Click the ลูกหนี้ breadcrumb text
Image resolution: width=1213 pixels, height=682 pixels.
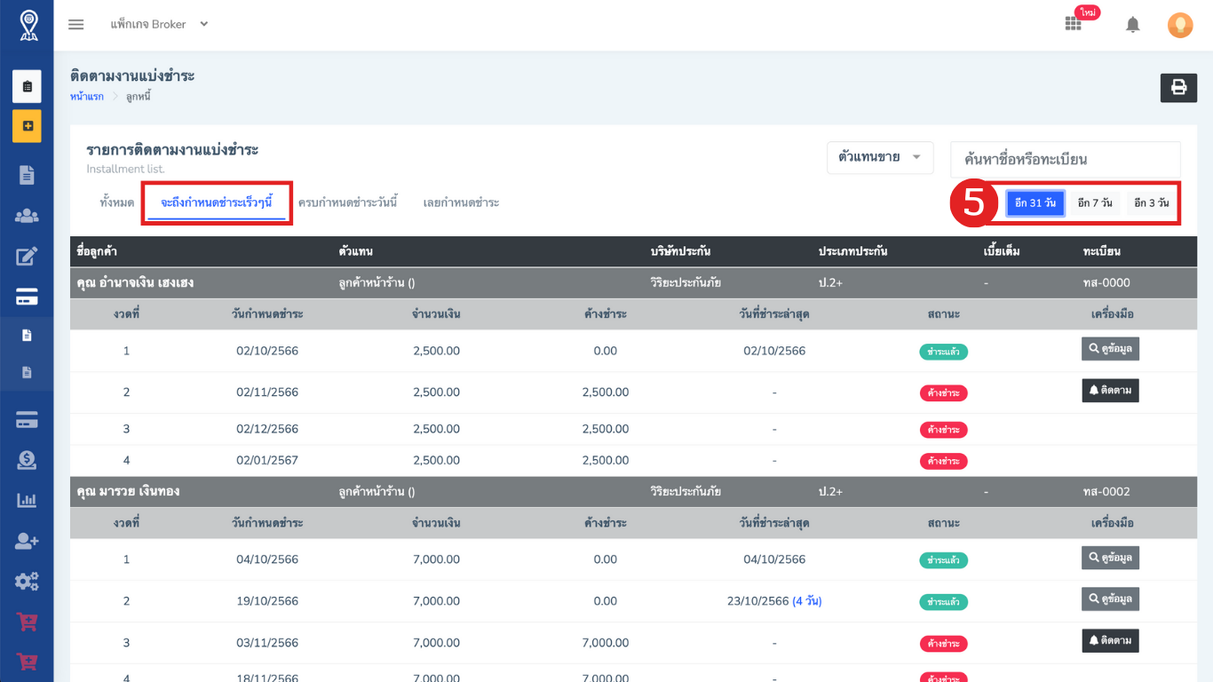pos(138,96)
